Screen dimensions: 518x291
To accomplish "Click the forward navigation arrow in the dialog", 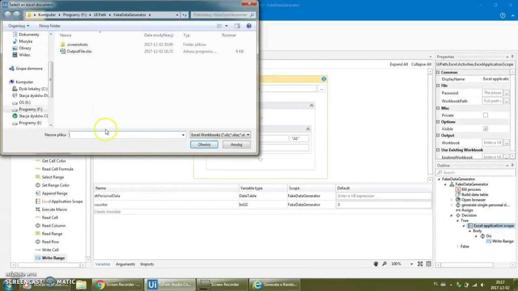I will tap(17, 15).
